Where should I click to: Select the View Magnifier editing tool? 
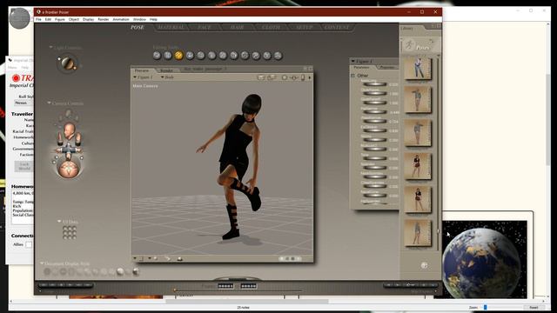[256, 56]
